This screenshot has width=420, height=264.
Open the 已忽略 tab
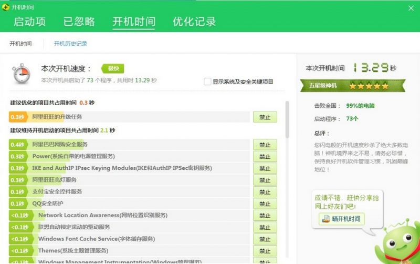coord(79,22)
